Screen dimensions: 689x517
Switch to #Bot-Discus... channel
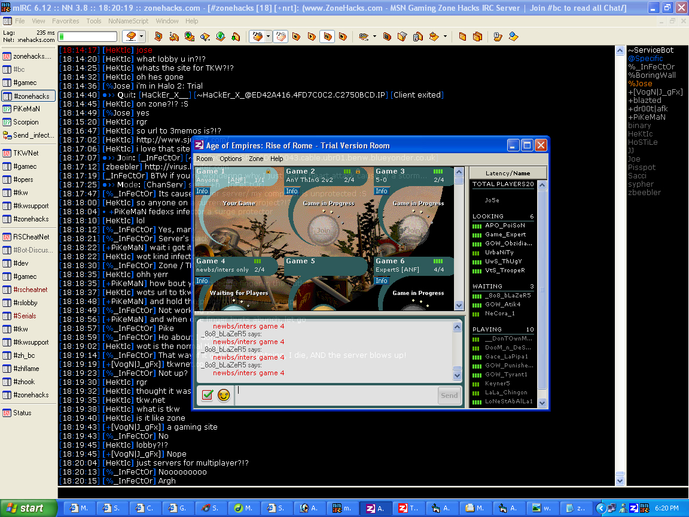point(29,250)
